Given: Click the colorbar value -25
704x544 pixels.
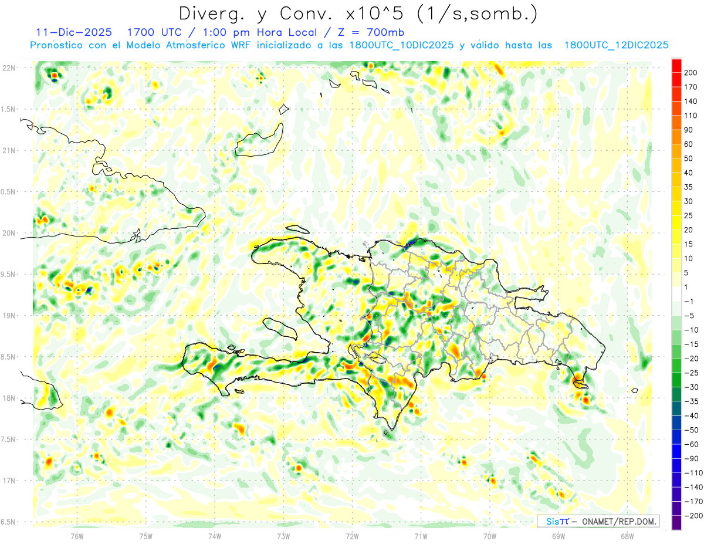Looking at the screenshot, I should pyautogui.click(x=691, y=373).
